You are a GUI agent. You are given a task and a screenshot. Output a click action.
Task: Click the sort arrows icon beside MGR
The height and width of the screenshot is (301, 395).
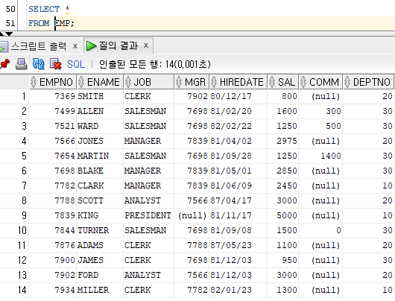179,82
